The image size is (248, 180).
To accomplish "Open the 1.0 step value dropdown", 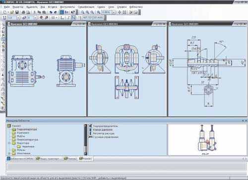I will pyautogui.click(x=18, y=18).
